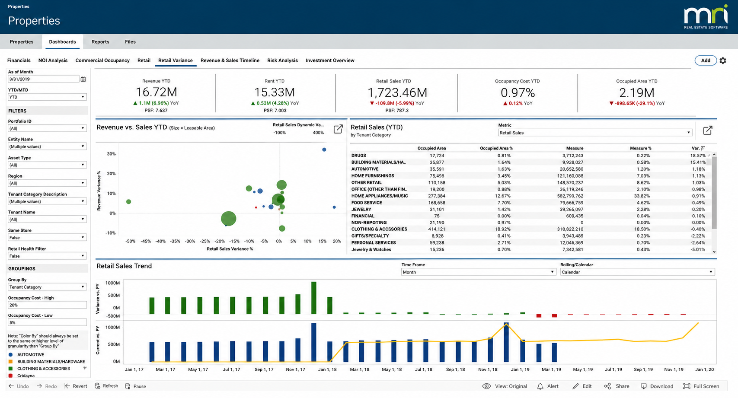738x398 pixels.
Task: Click the Full Screen icon
Action: pyautogui.click(x=687, y=386)
